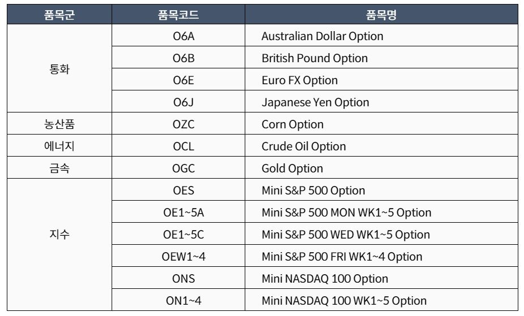Select Mini S&P 500 MON WK1~5 Option
Screen dimensions: 524x316
[x=346, y=213]
